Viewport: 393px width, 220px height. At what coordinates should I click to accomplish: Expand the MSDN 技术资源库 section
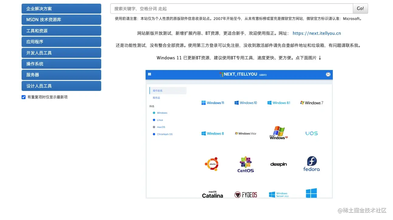point(61,19)
